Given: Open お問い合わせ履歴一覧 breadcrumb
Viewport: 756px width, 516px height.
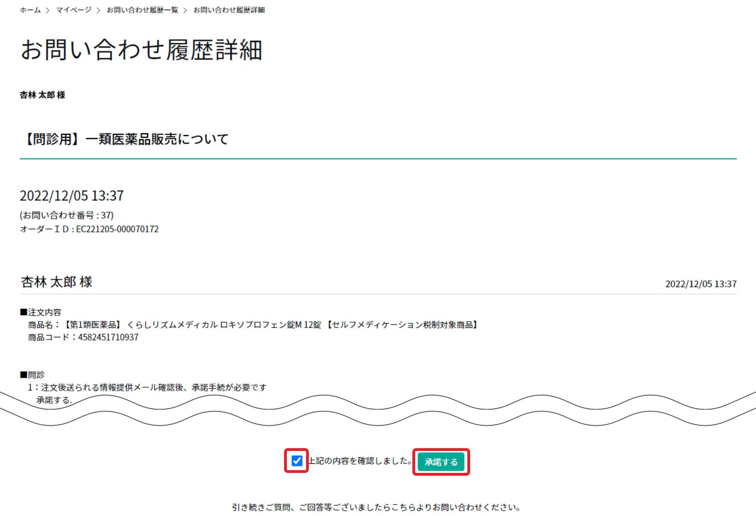Looking at the screenshot, I should [x=142, y=10].
